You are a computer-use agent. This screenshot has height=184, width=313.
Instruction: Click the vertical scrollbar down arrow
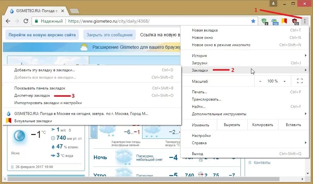[x=308, y=173]
